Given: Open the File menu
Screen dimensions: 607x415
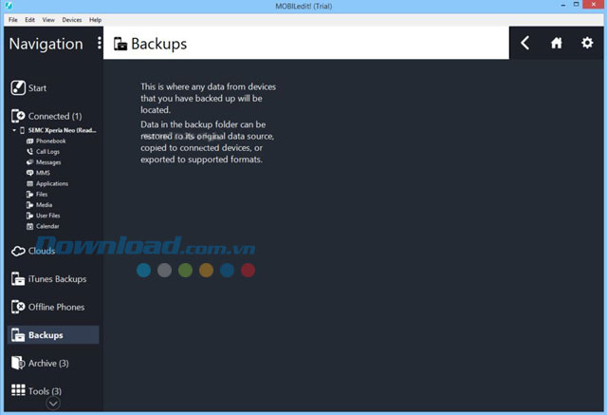Looking at the screenshot, I should tap(13, 20).
